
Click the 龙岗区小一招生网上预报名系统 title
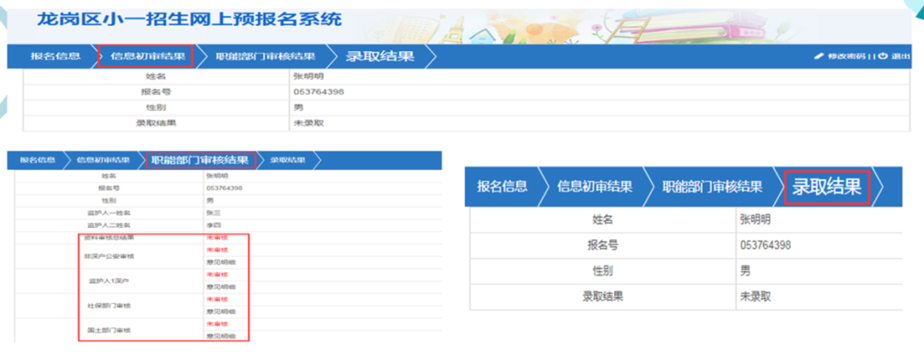point(189,19)
